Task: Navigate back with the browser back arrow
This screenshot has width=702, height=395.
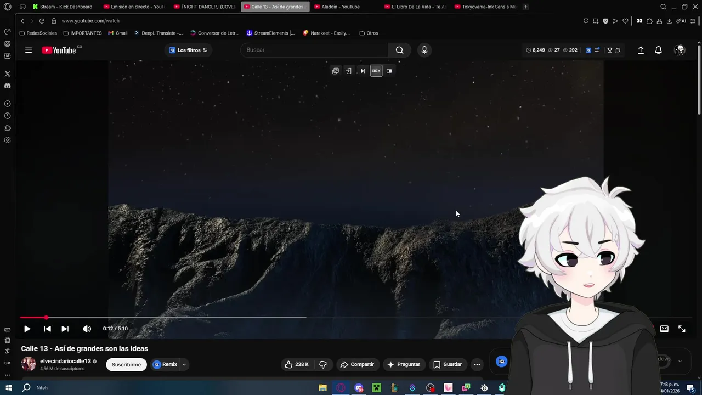Action: tap(22, 21)
